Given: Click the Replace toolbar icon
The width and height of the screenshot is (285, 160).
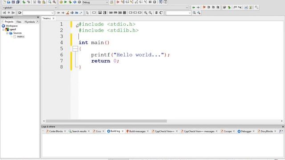Looking at the screenshot, I should pos(54,2).
